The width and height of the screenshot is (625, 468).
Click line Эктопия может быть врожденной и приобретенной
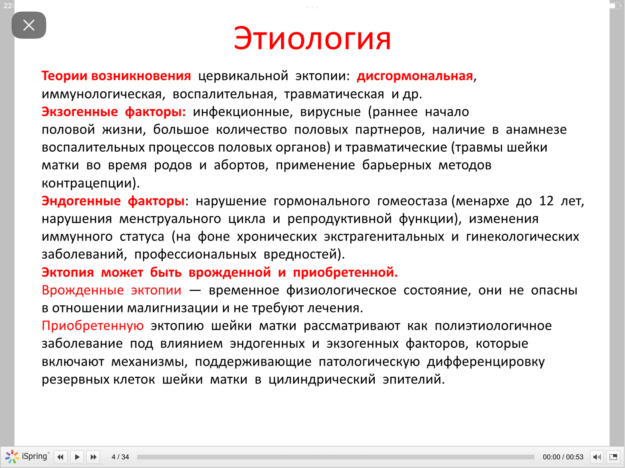click(x=220, y=272)
